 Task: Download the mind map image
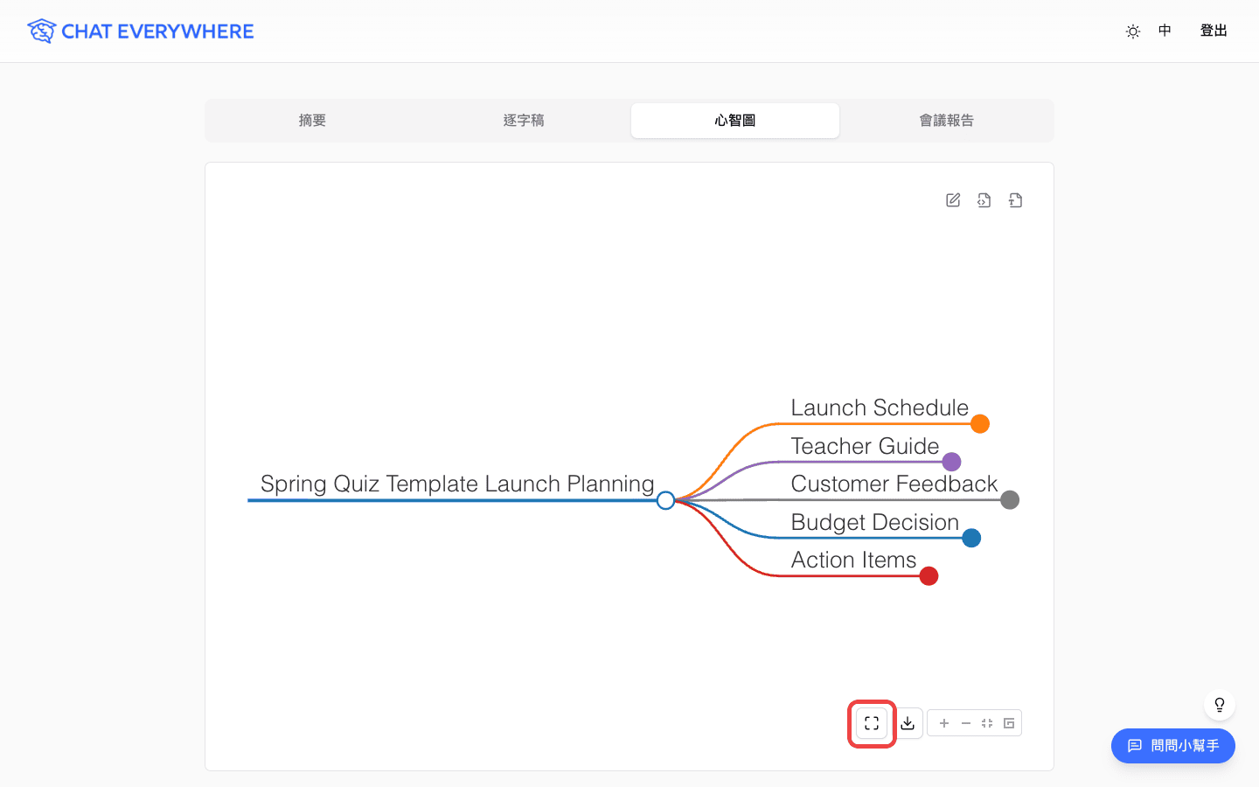[908, 723]
